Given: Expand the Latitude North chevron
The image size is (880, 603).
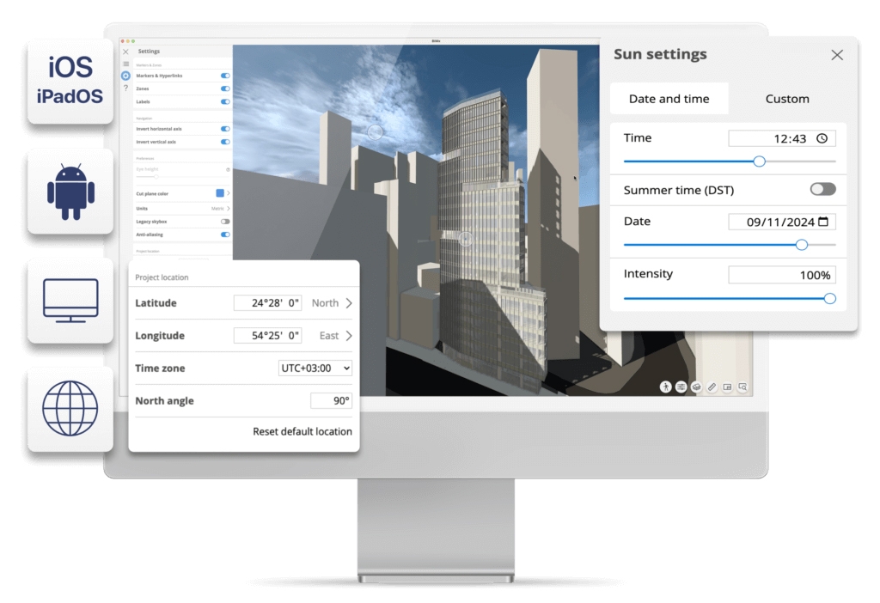Looking at the screenshot, I should 349,303.
